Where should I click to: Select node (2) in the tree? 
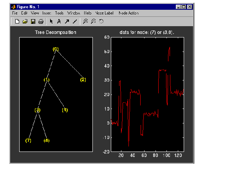tap(83, 80)
